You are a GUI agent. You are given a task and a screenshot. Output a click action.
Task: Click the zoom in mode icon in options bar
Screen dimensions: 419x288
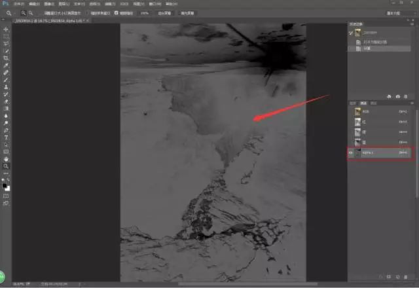click(23, 12)
